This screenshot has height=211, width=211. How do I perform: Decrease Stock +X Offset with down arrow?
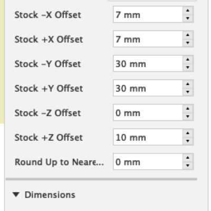188,43
